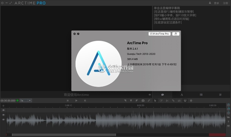Click the 0:00:10 timeline ruler mark

pyautogui.click(x=69, y=105)
